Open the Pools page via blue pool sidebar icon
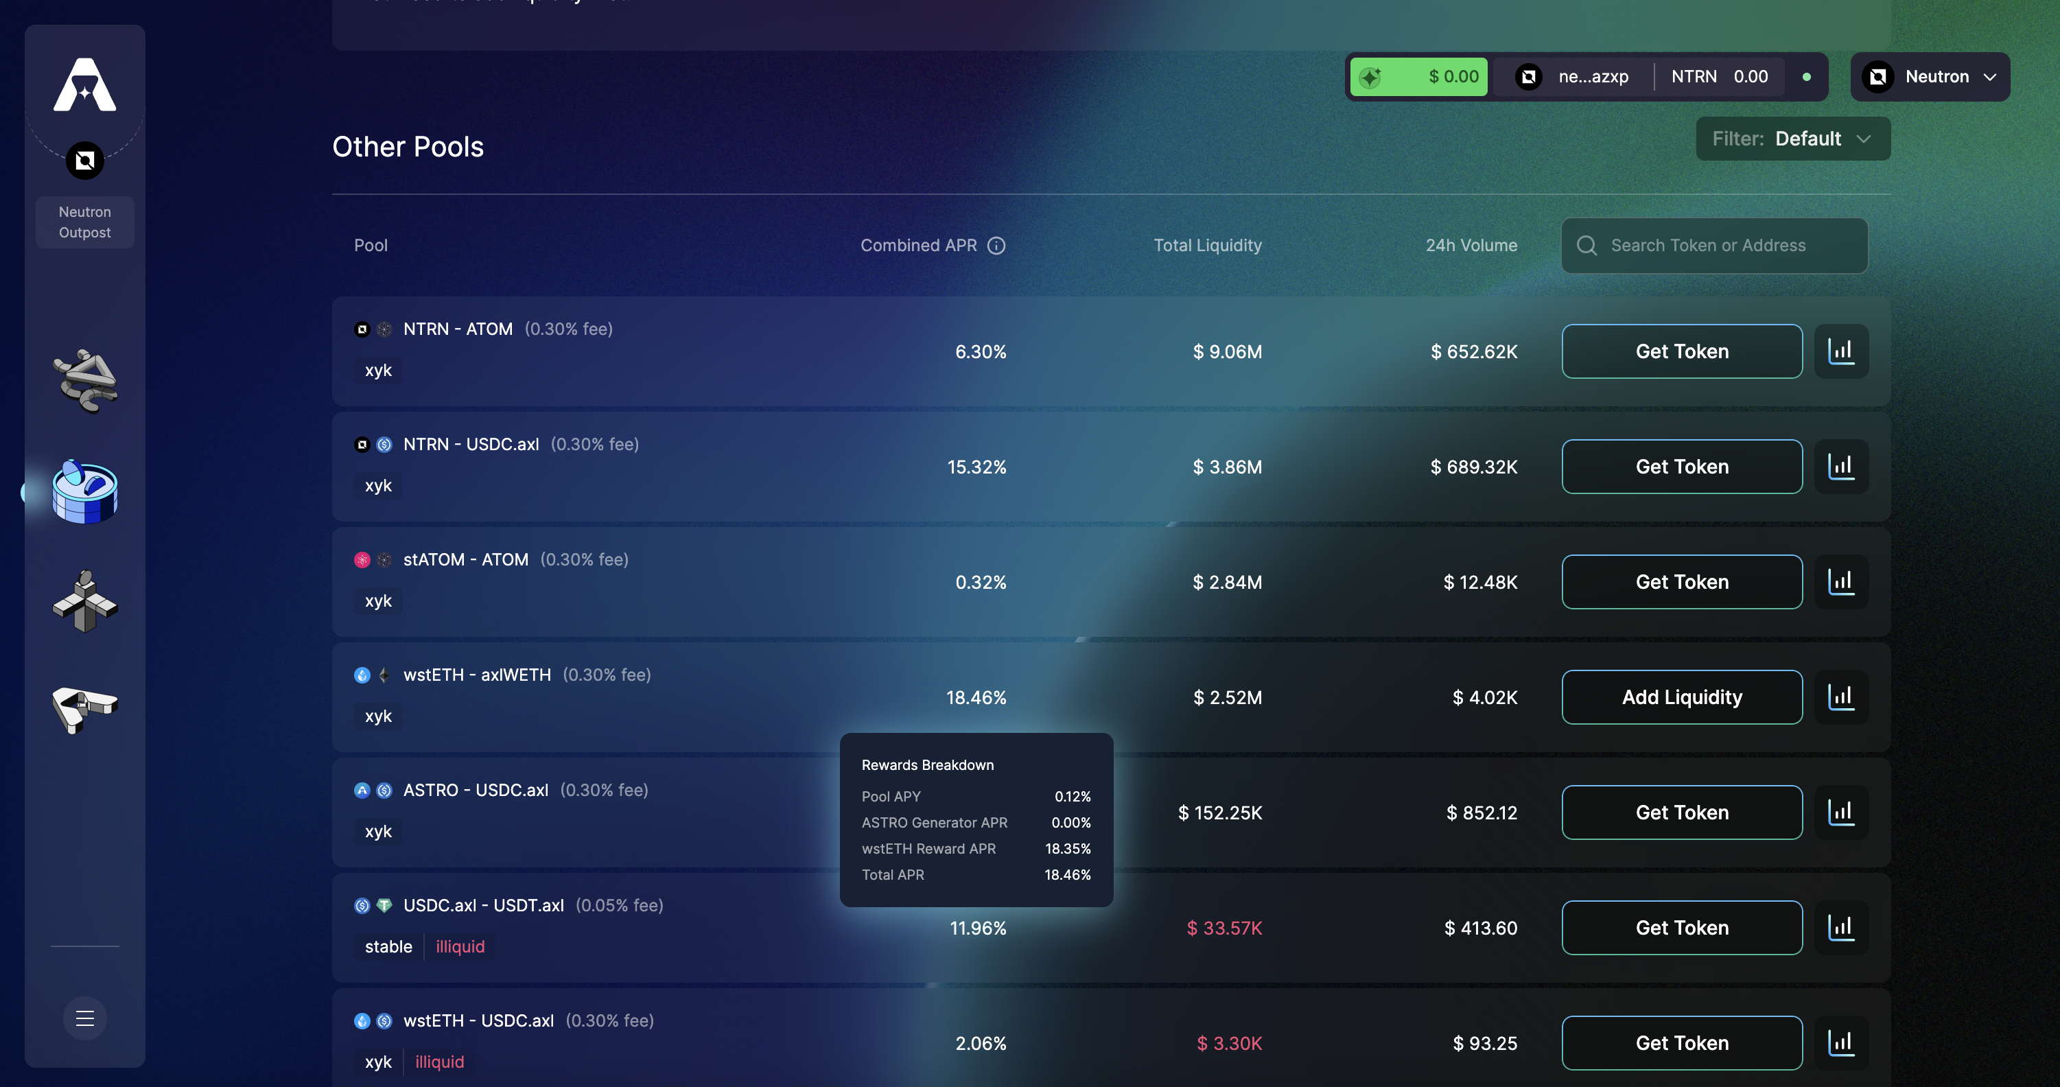This screenshot has width=2060, height=1087. 85,491
